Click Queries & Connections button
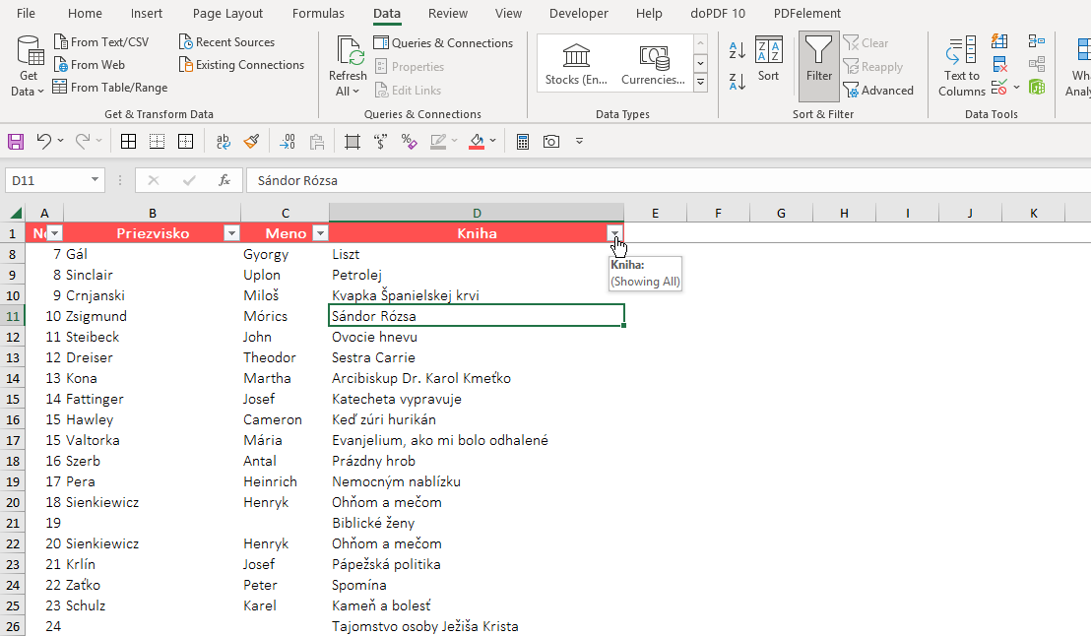Image resolution: width=1091 pixels, height=636 pixels. pyautogui.click(x=443, y=43)
